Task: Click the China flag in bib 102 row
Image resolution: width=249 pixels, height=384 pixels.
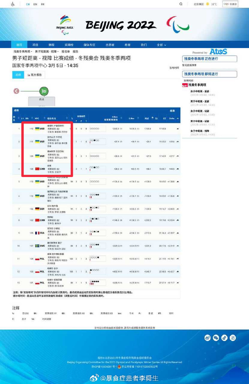Action: 37,220
